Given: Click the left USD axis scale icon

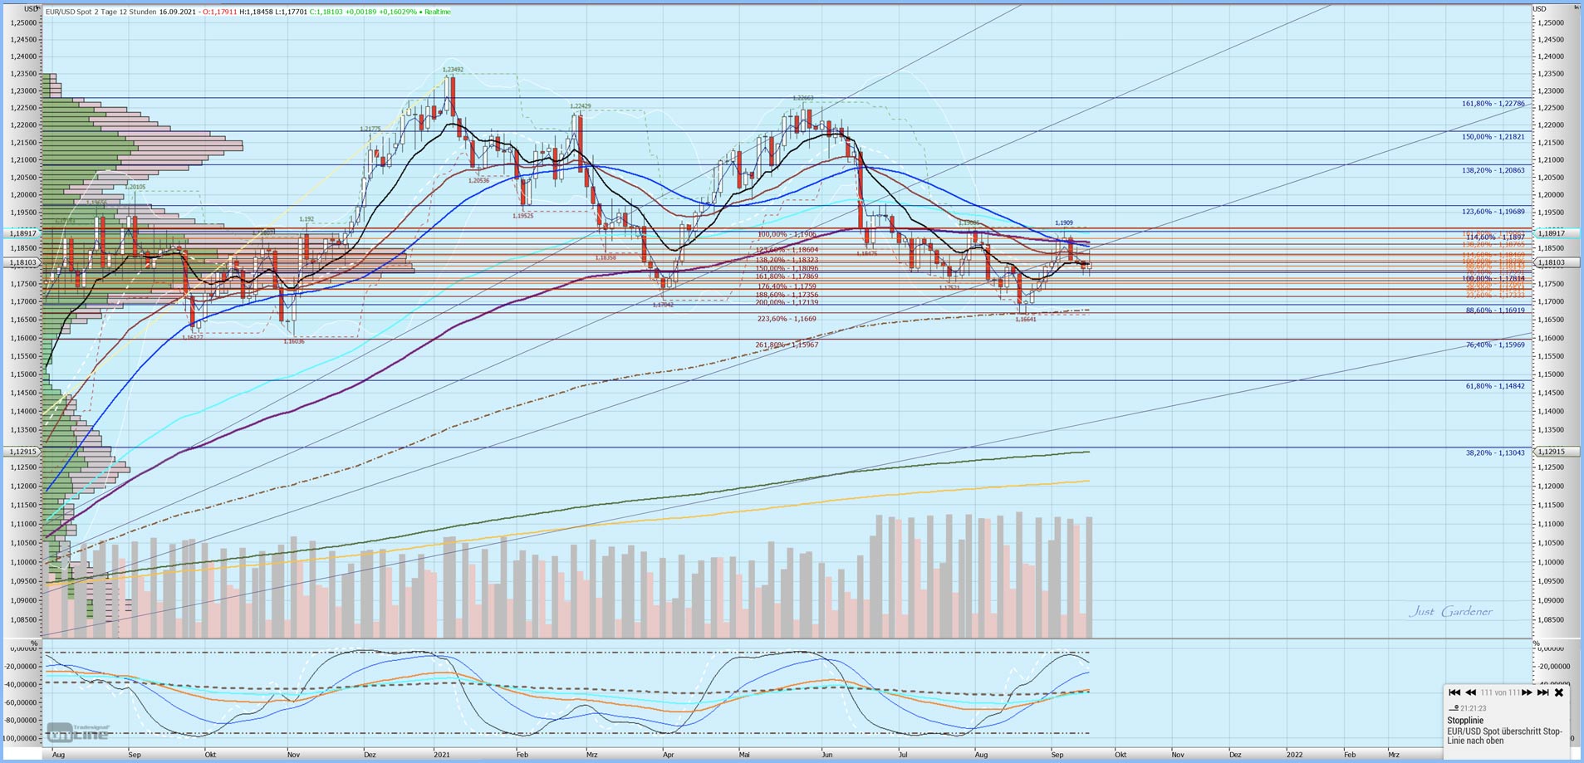Looking at the screenshot, I should [x=38, y=8].
